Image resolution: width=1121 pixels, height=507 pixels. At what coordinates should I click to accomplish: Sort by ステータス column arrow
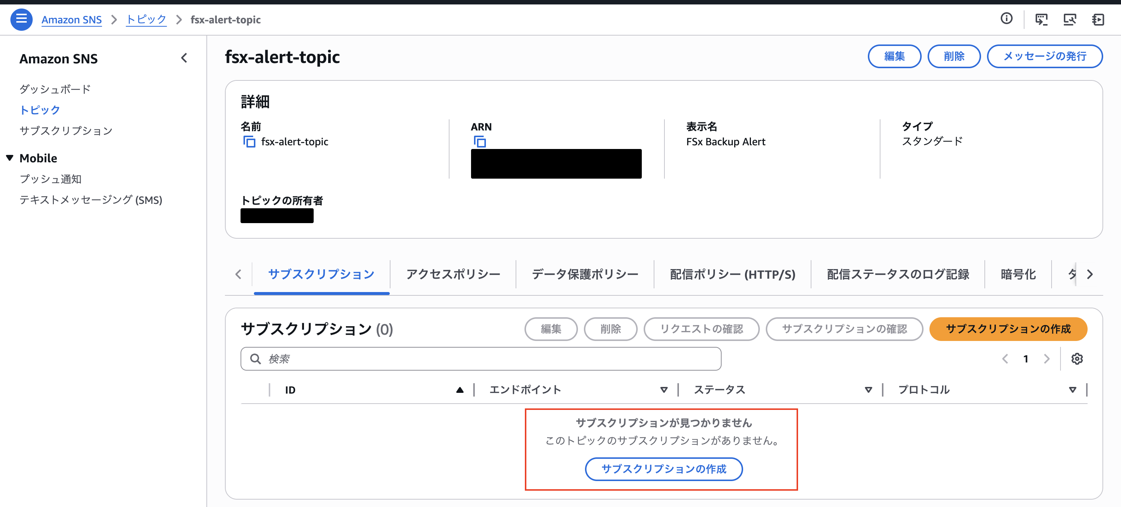(868, 390)
